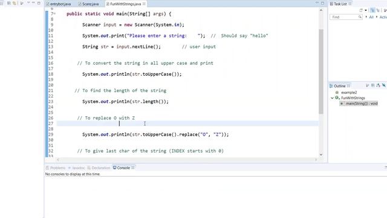
Task: Click the comment "To replace O with Z"
Action: pos(106,118)
